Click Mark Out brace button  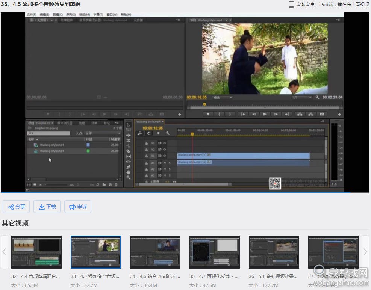point(230,114)
